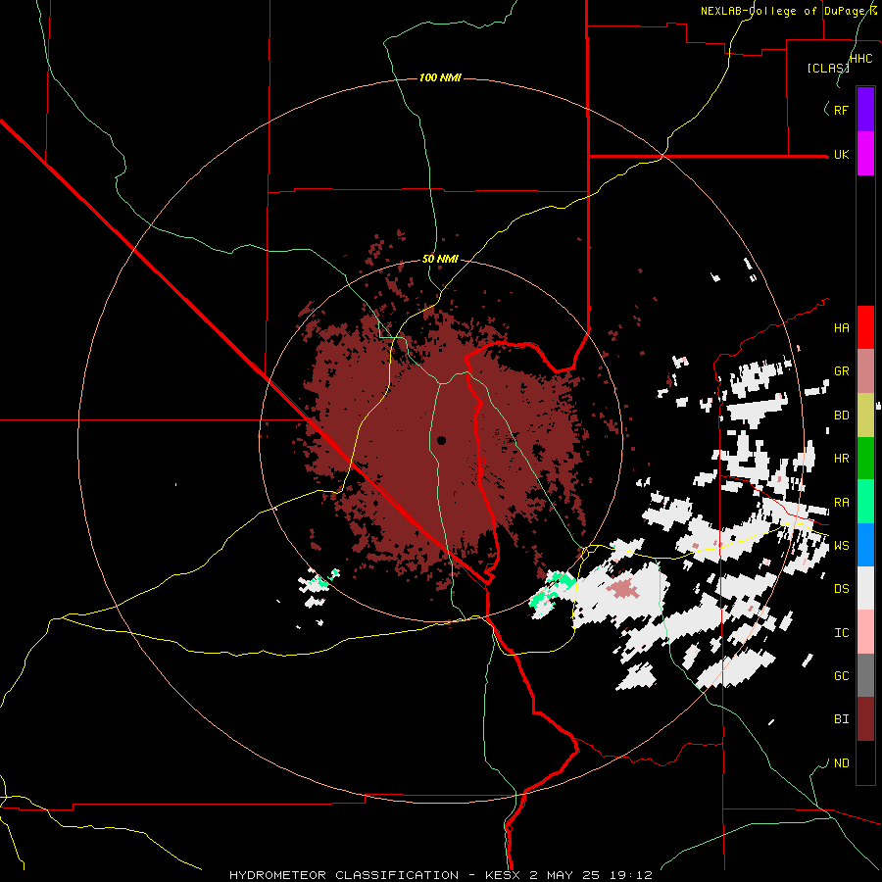Click the WS blue legend swatch
The width and height of the screenshot is (882, 882).
tap(865, 545)
